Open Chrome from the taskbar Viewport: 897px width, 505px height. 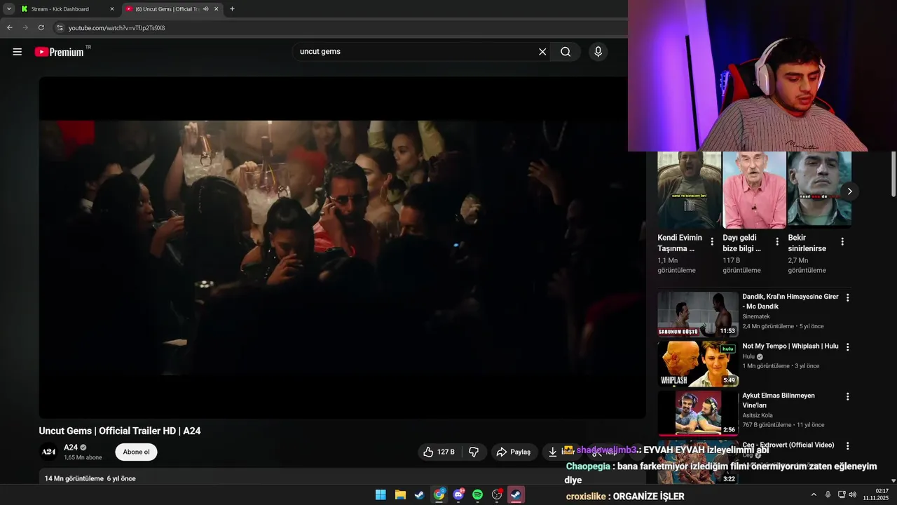point(439,494)
